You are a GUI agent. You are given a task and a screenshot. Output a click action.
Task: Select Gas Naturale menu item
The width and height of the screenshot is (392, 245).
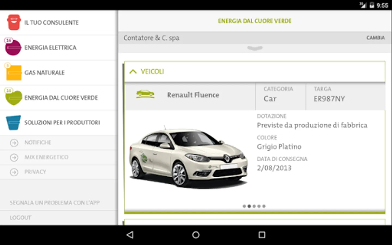[x=59, y=73]
